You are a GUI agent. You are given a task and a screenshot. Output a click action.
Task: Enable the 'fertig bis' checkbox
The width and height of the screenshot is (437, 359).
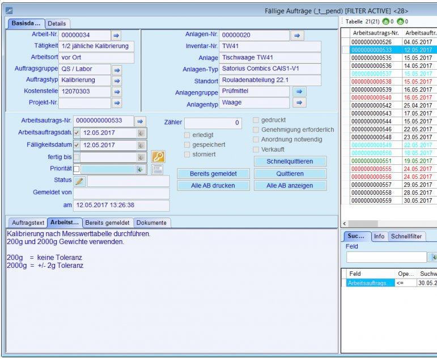(x=77, y=157)
